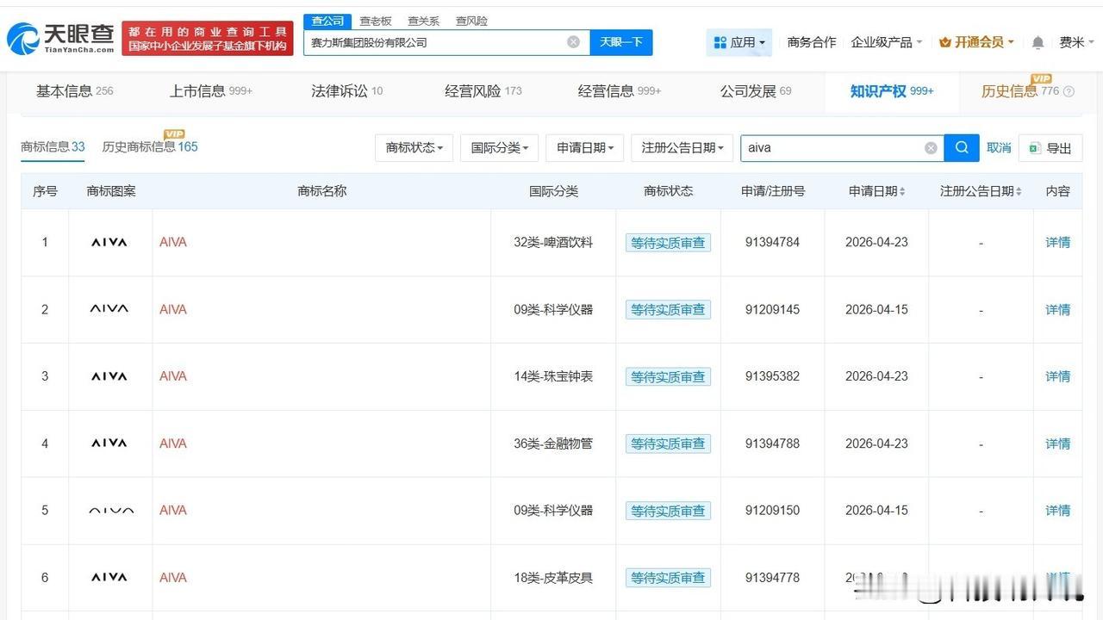
Task: Switch to the 经营信息 tab
Action: [x=620, y=91]
